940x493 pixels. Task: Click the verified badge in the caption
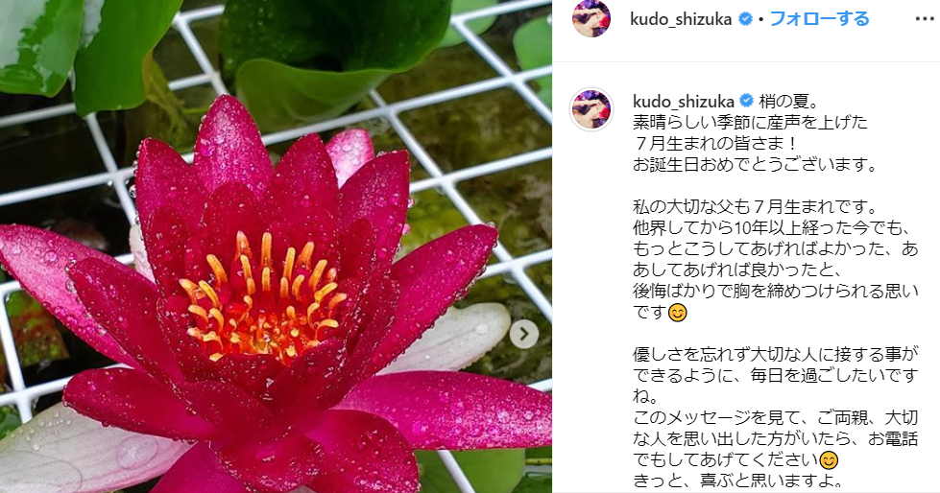(747, 101)
